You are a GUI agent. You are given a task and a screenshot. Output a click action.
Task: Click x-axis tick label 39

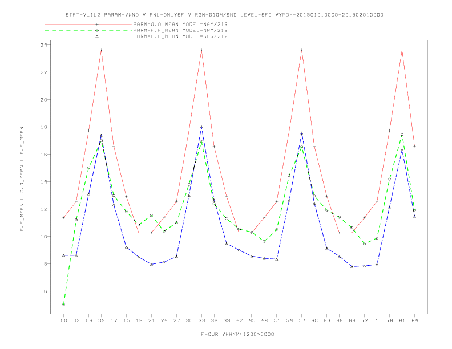227,320
